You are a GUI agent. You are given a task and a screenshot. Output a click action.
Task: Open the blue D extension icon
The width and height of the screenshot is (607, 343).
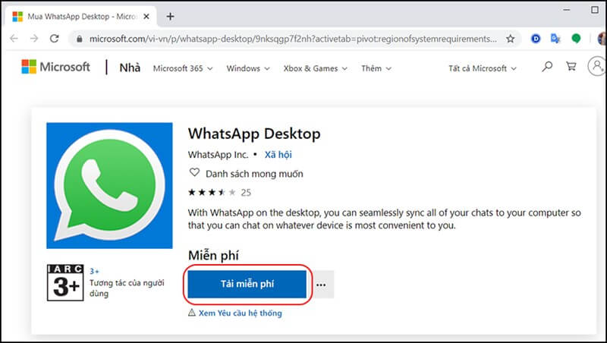tap(536, 39)
